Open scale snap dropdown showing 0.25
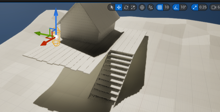 (x=203, y=7)
